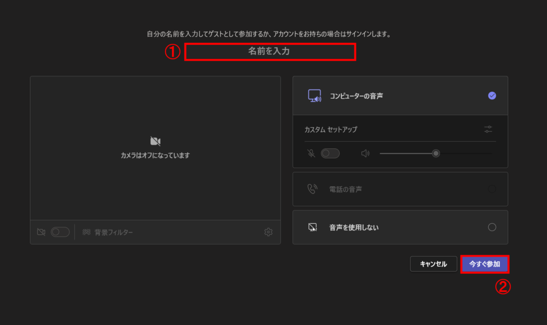Click the 名前を入力 name field
Screen dimensions: 547x325
click(270, 52)
